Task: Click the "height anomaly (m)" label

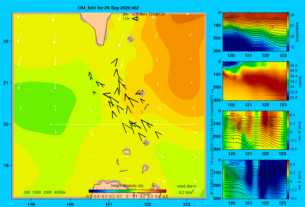Action: [127, 186]
